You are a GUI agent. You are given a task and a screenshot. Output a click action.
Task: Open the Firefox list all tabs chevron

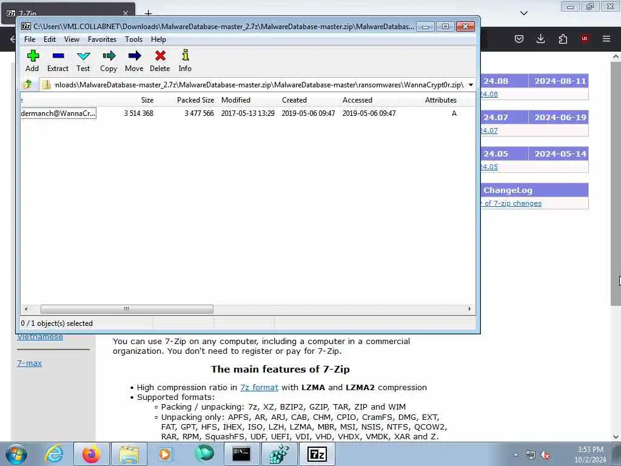[524, 13]
